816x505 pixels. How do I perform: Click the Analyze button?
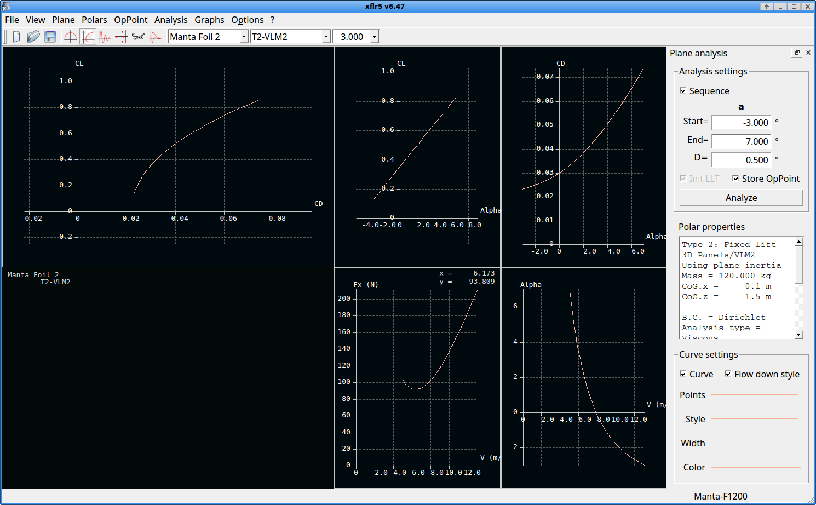click(741, 198)
